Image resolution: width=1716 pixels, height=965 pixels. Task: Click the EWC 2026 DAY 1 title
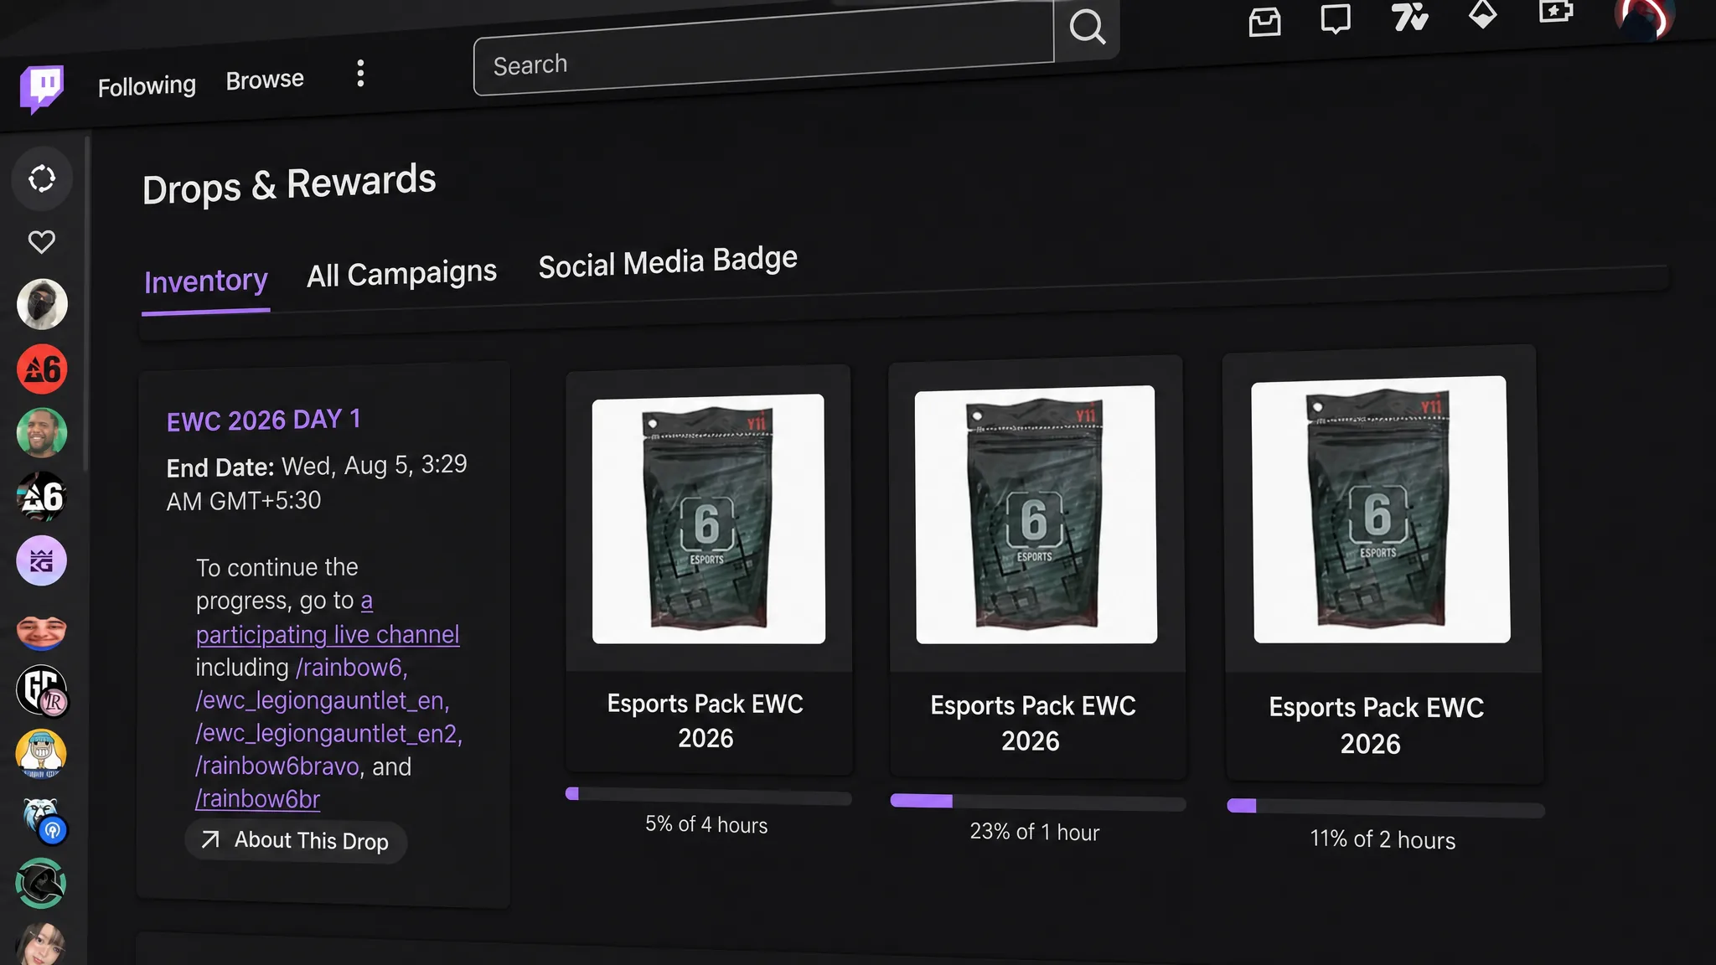264,420
